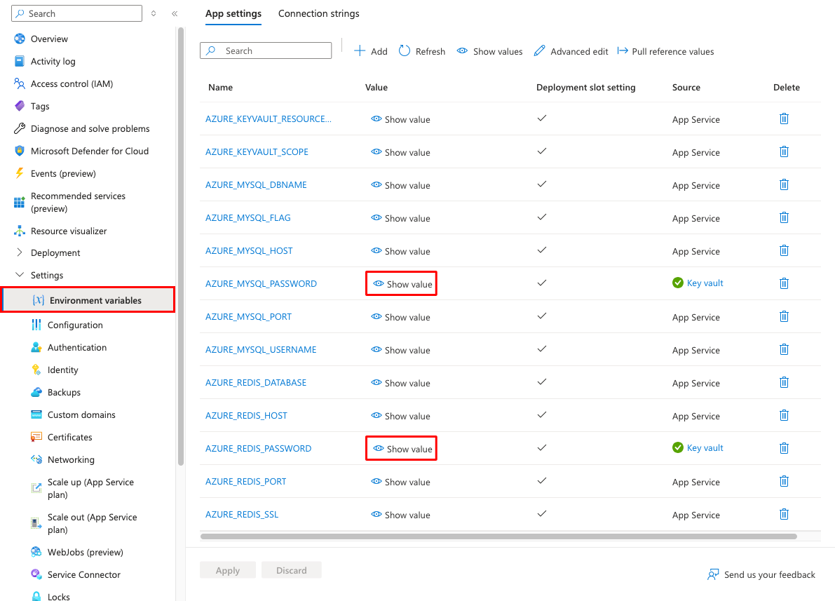
Task: Refresh the app settings list
Action: (x=422, y=51)
